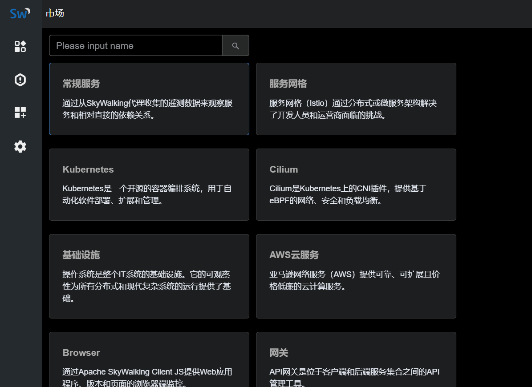Open the 服务网格 card
The height and width of the screenshot is (387, 532).
pyautogui.click(x=356, y=99)
